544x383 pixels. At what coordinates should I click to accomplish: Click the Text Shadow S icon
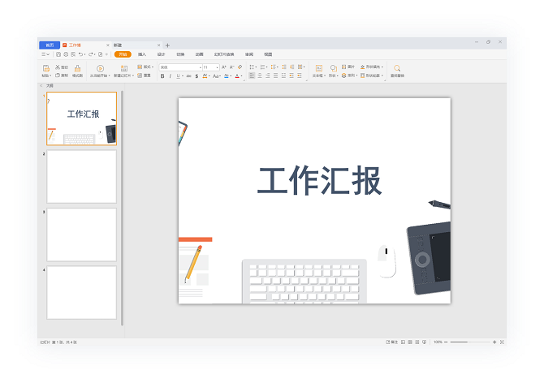tap(196, 76)
